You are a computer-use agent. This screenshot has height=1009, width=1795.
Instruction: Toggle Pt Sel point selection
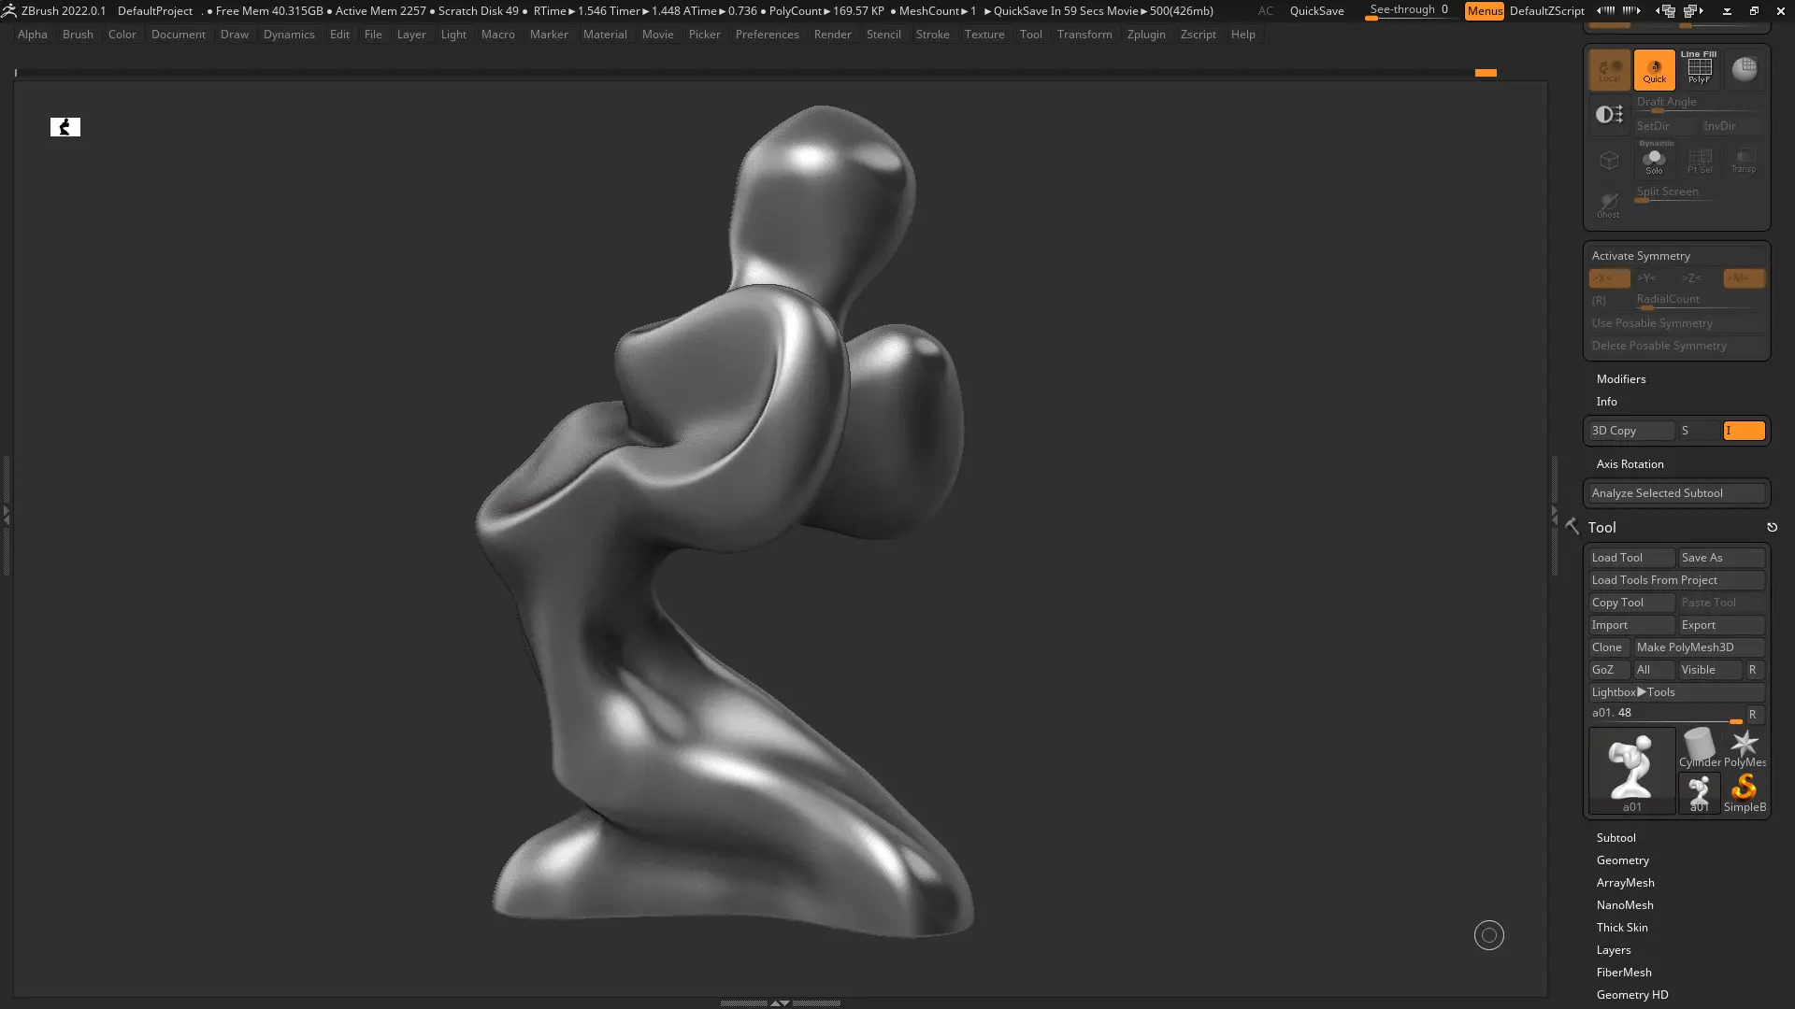[x=1699, y=160]
